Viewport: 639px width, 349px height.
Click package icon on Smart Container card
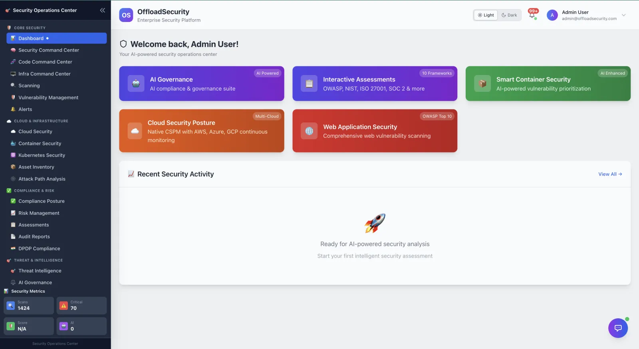[x=482, y=83]
